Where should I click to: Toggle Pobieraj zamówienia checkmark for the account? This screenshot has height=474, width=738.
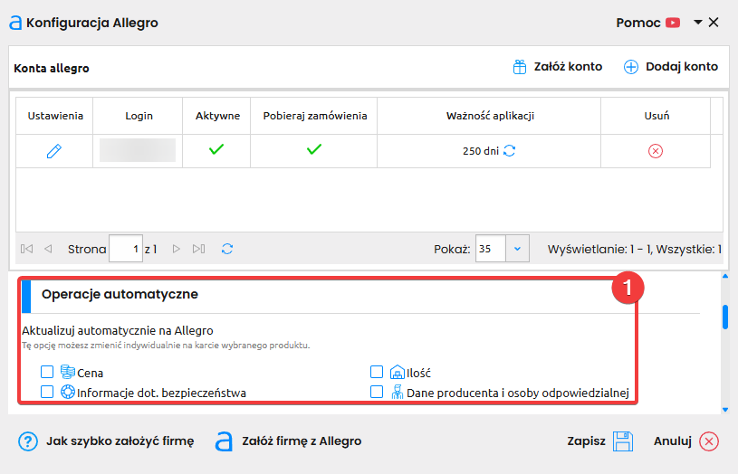[x=314, y=149]
